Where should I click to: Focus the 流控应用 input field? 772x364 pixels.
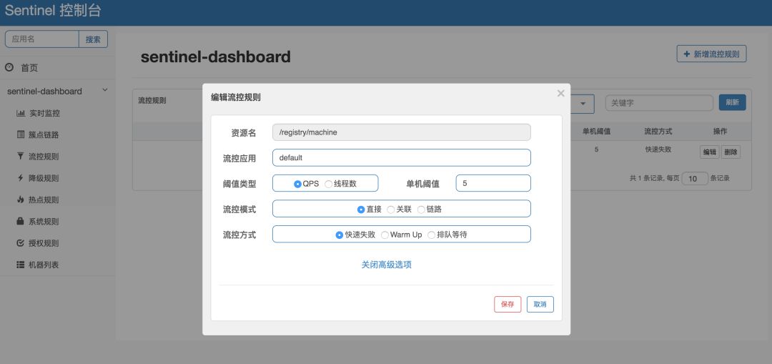coord(401,157)
